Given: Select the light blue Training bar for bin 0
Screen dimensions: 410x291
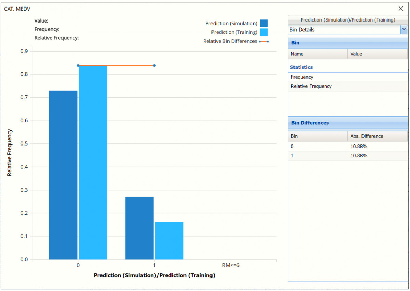Looking at the screenshot, I should (x=93, y=162).
